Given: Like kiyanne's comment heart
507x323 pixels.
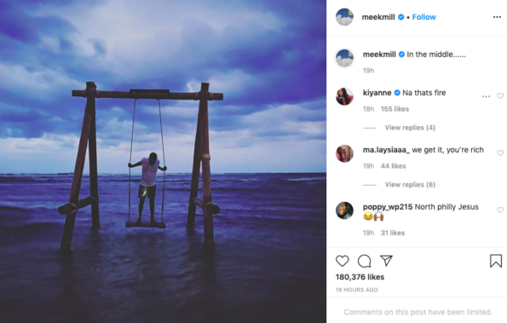Looking at the screenshot, I should [500, 96].
